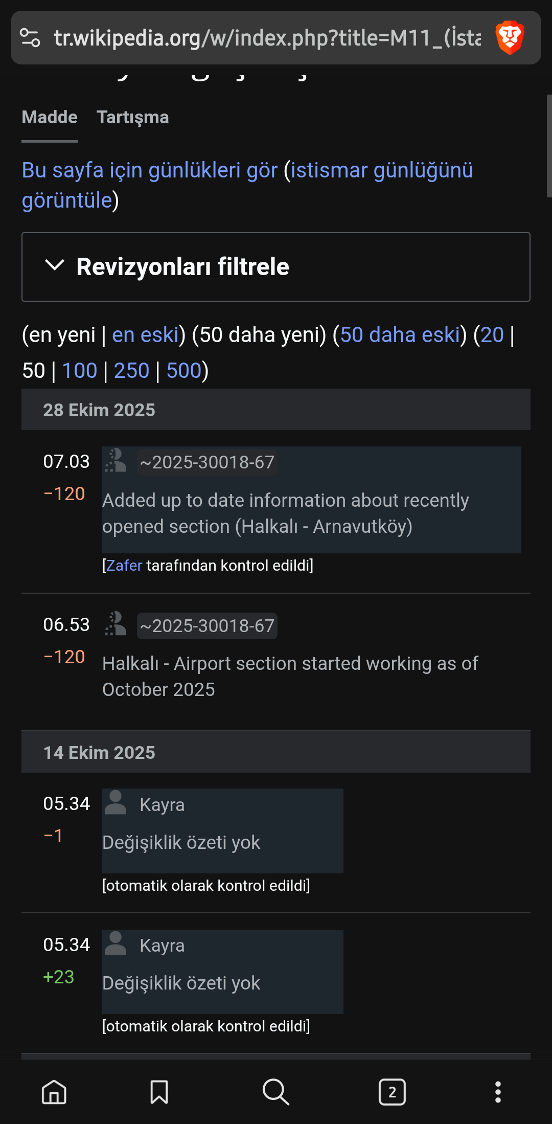Tap the anonymous user avatar icon
Viewport: 552px width, 1124px height.
pos(115,461)
